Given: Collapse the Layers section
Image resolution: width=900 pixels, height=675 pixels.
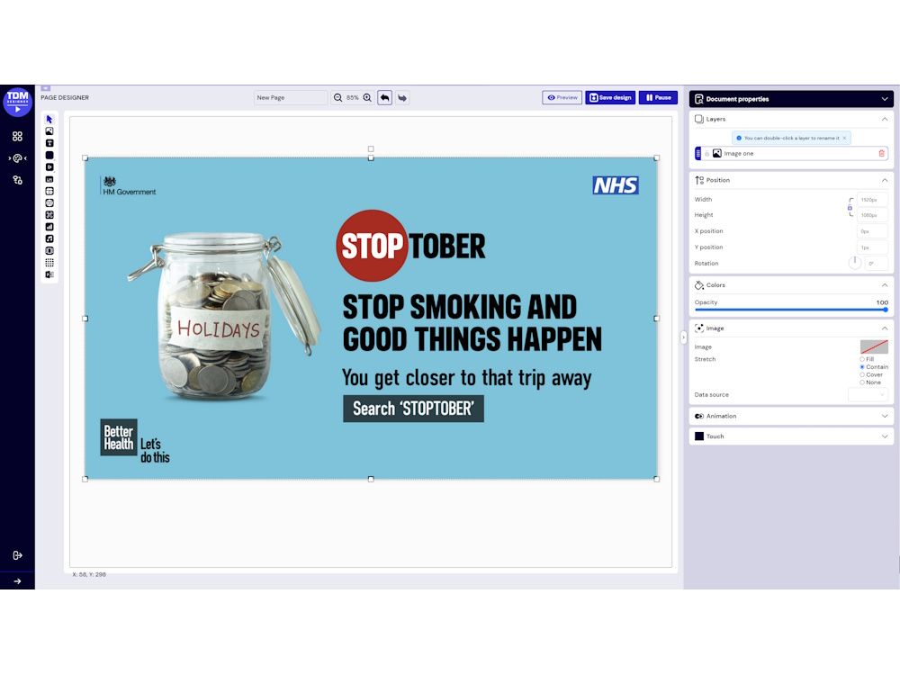Looking at the screenshot, I should point(885,118).
